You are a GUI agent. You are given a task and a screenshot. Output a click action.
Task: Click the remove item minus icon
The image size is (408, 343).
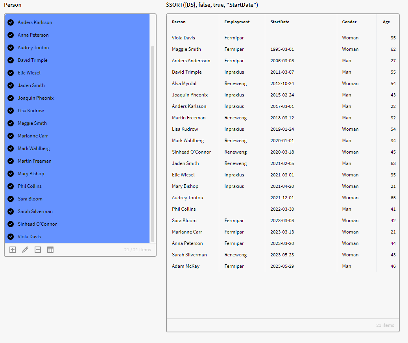[x=38, y=250]
